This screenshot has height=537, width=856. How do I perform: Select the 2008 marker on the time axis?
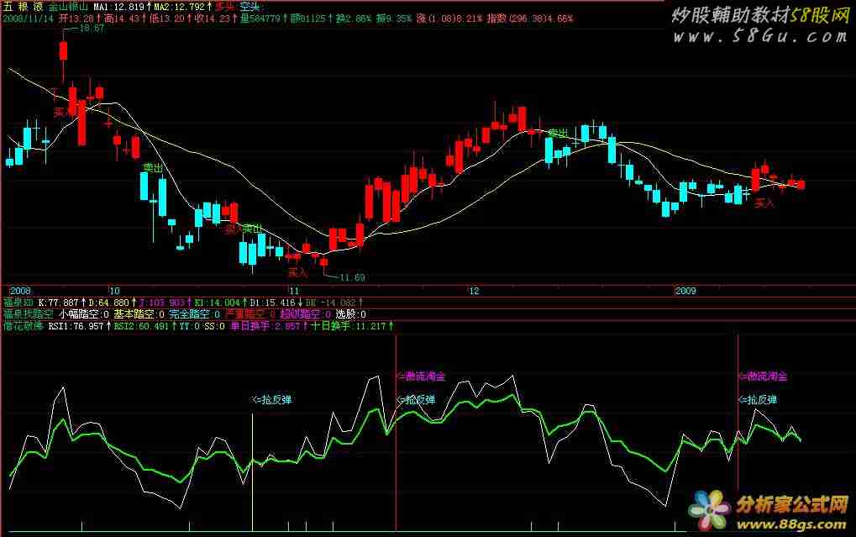click(20, 291)
